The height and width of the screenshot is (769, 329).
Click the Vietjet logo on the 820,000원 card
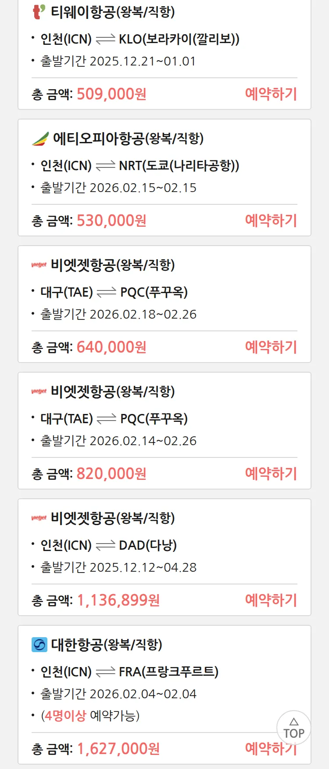[39, 392]
